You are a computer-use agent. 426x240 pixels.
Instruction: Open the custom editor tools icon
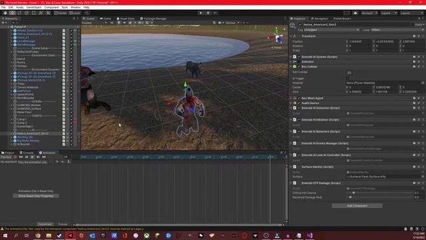48,13
